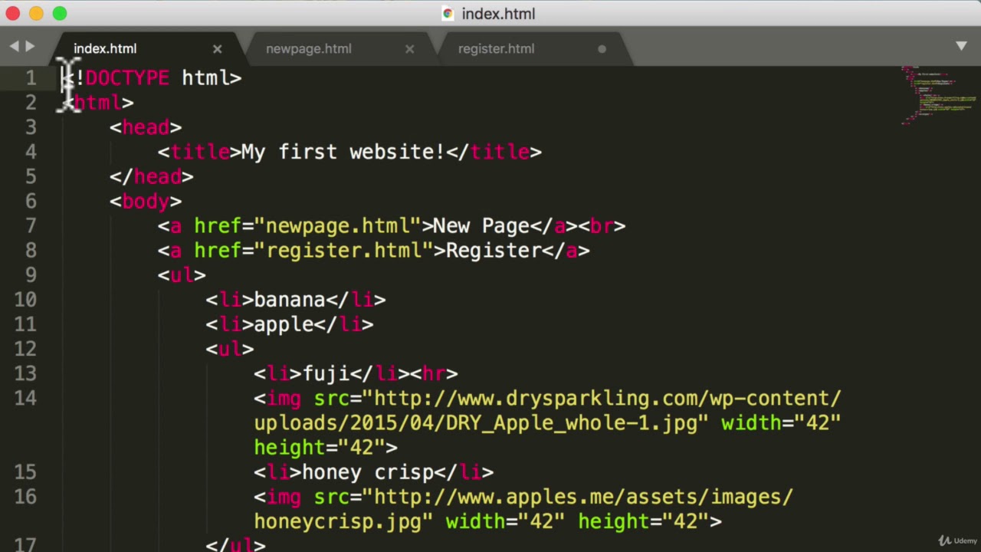
Task: Click line number 1 in the gutter
Action: point(31,77)
